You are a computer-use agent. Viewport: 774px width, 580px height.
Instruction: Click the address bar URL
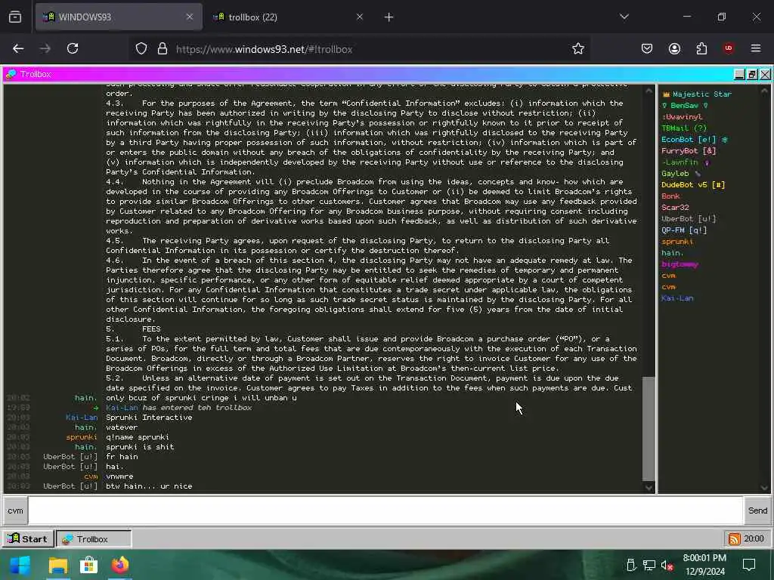coord(264,49)
